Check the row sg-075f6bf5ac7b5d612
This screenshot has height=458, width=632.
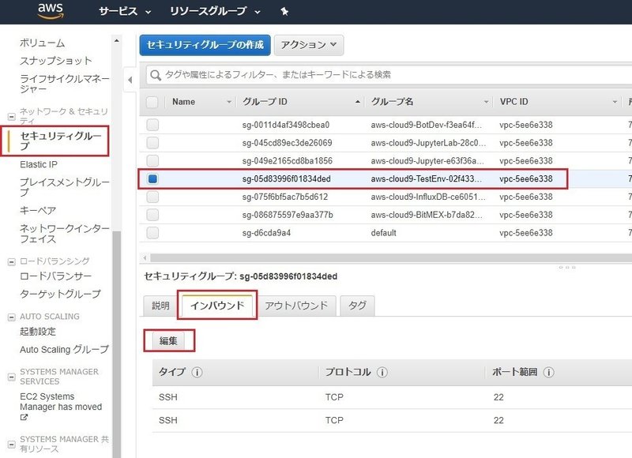tap(152, 197)
